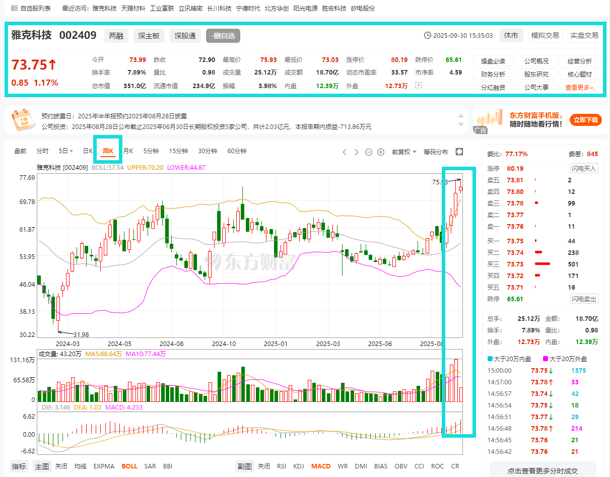Click the 两融 tag button
This screenshot has width=610, height=477.
coord(116,36)
